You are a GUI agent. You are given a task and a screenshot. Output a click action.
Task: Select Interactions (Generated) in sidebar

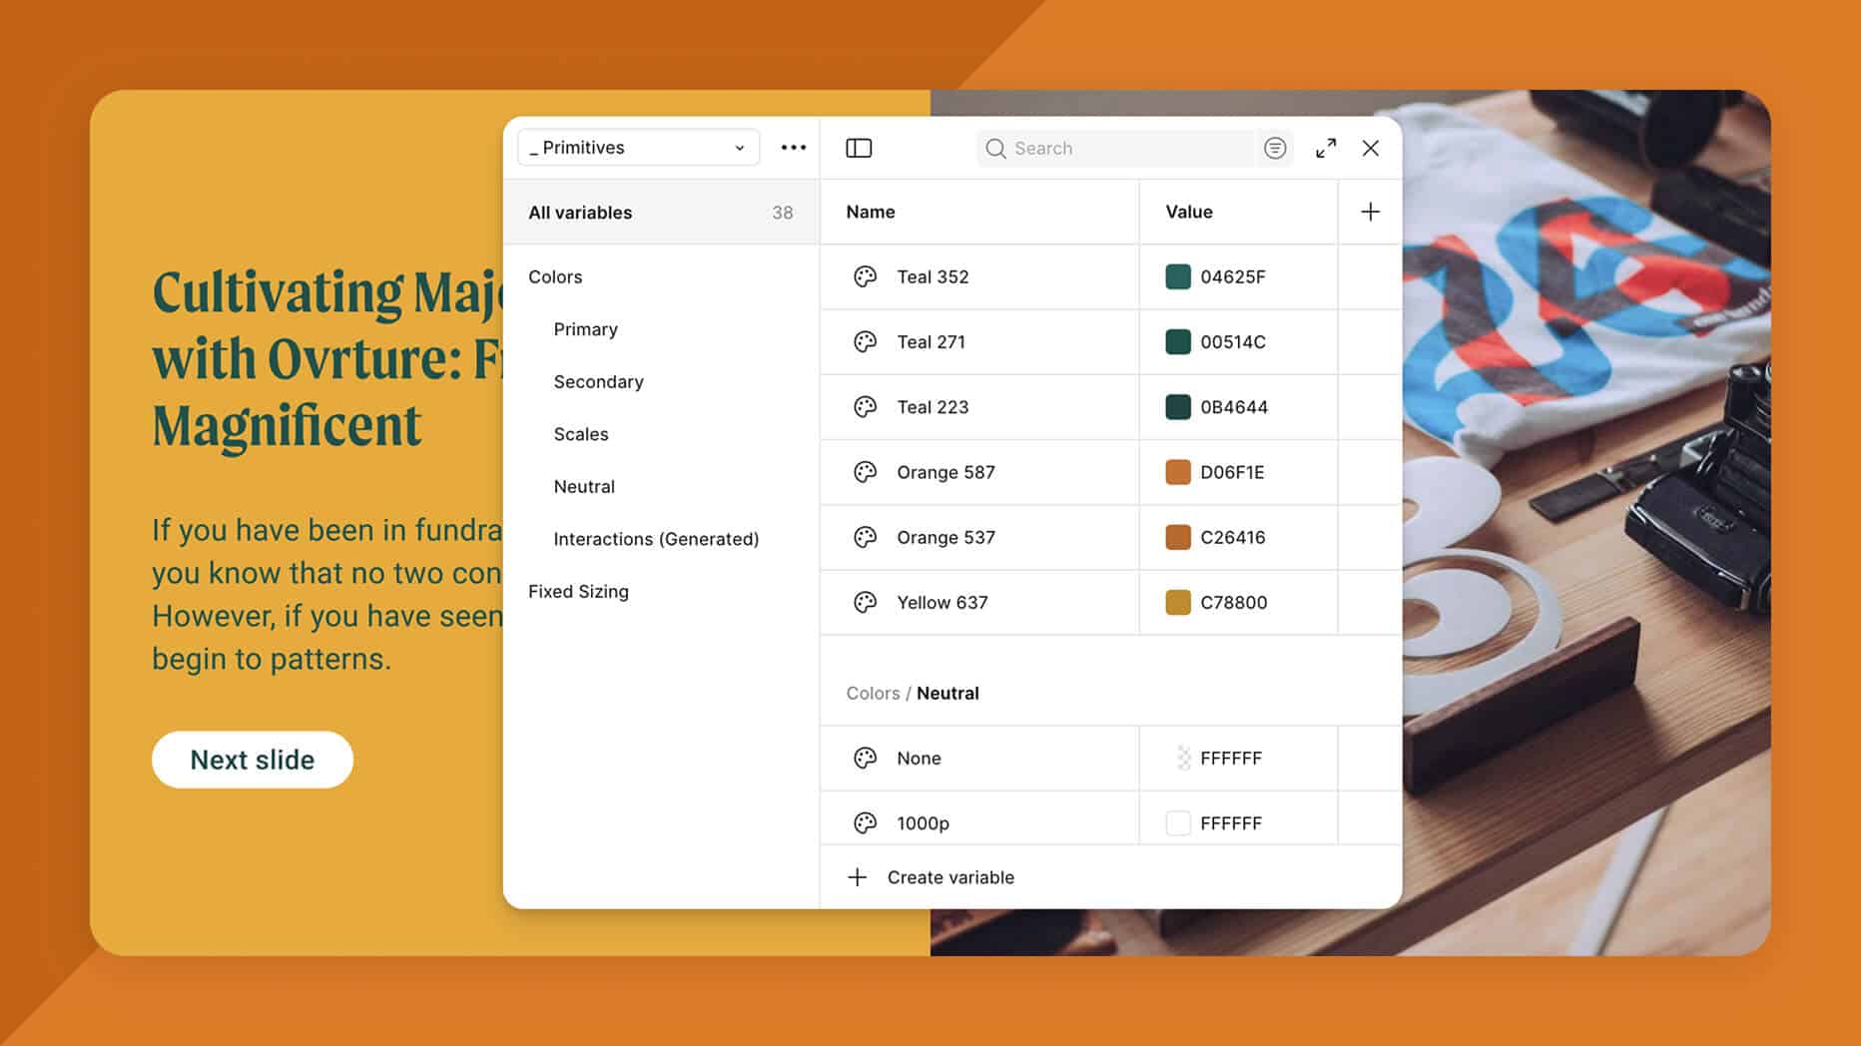(656, 539)
